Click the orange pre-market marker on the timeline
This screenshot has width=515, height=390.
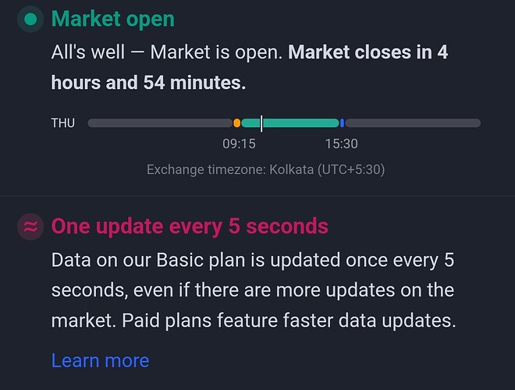[x=236, y=123]
